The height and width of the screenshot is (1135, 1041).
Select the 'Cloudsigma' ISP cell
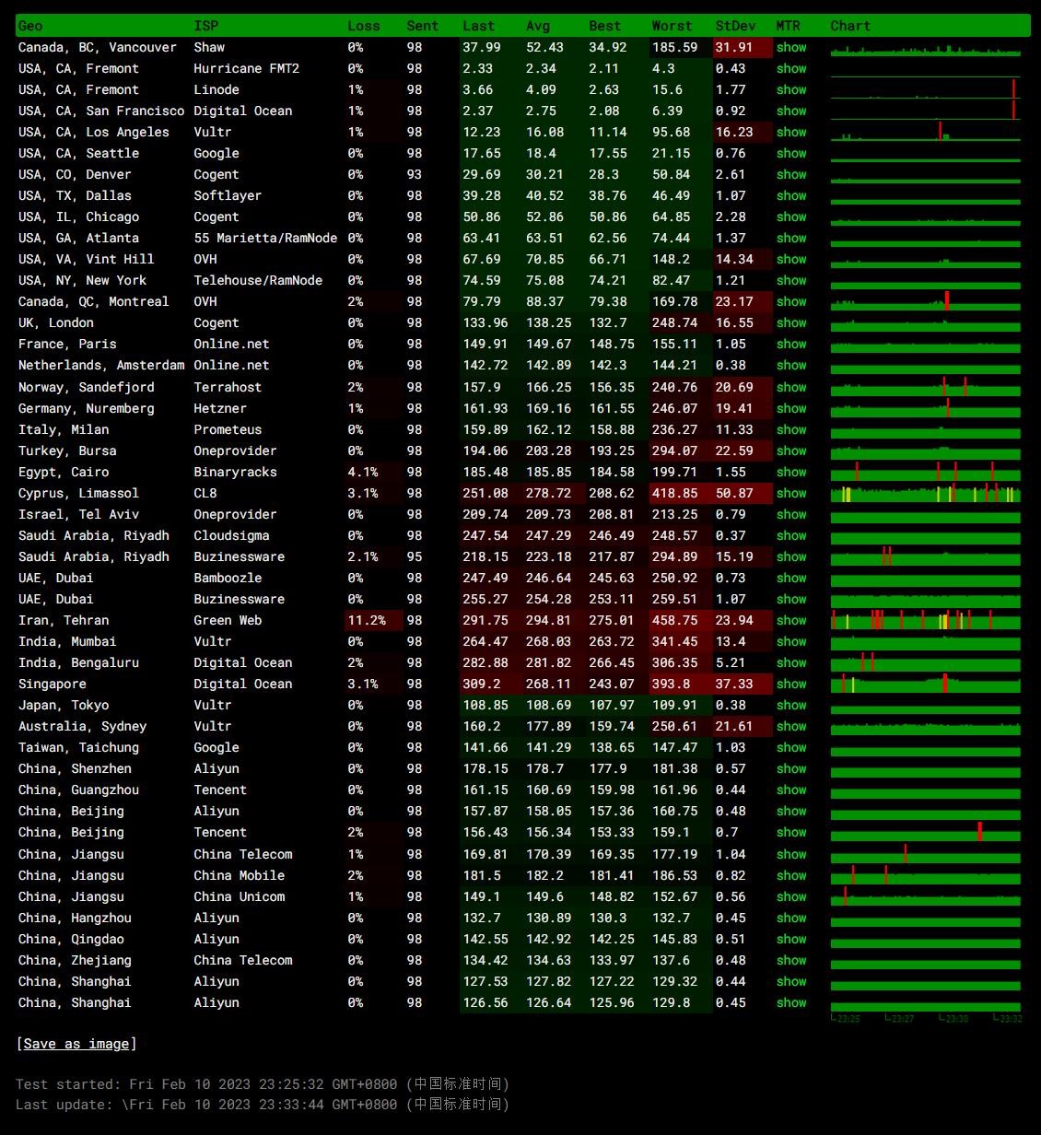tap(231, 535)
